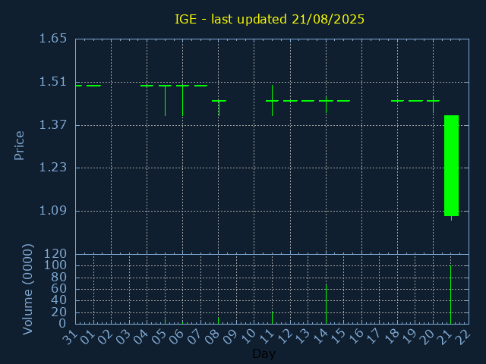Click the day 05 x-axis label
486x364 pixels.
point(160,337)
